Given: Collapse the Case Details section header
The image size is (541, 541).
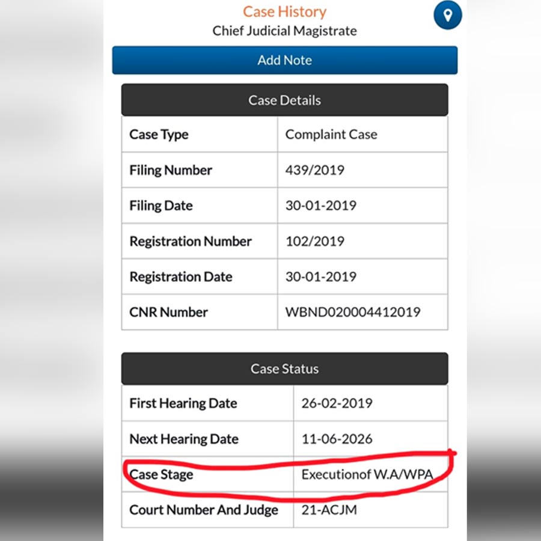Looking at the screenshot, I should pos(284,100).
